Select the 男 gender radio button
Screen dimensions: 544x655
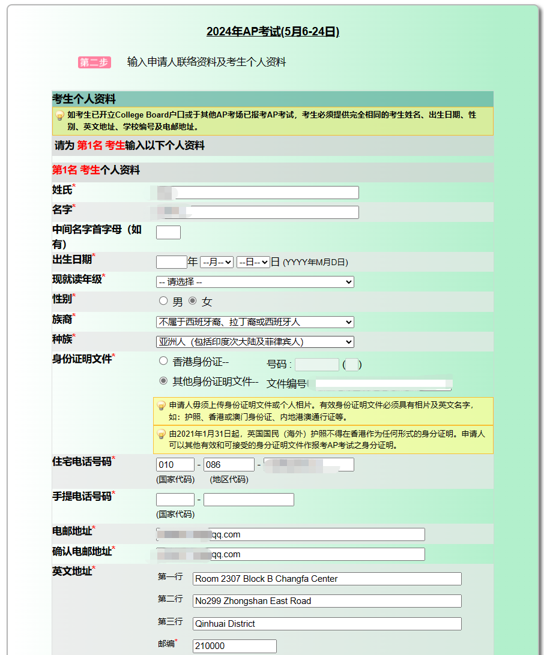163,301
